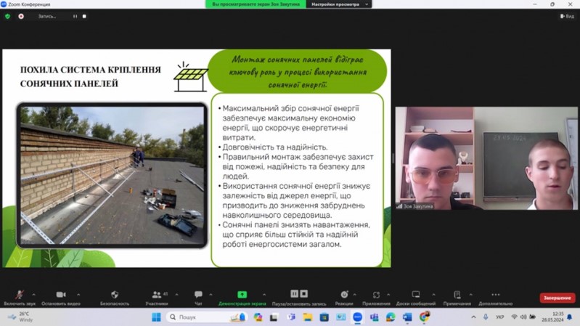
Task: Pause recording via toolbar pause icon
Action: coord(295,293)
